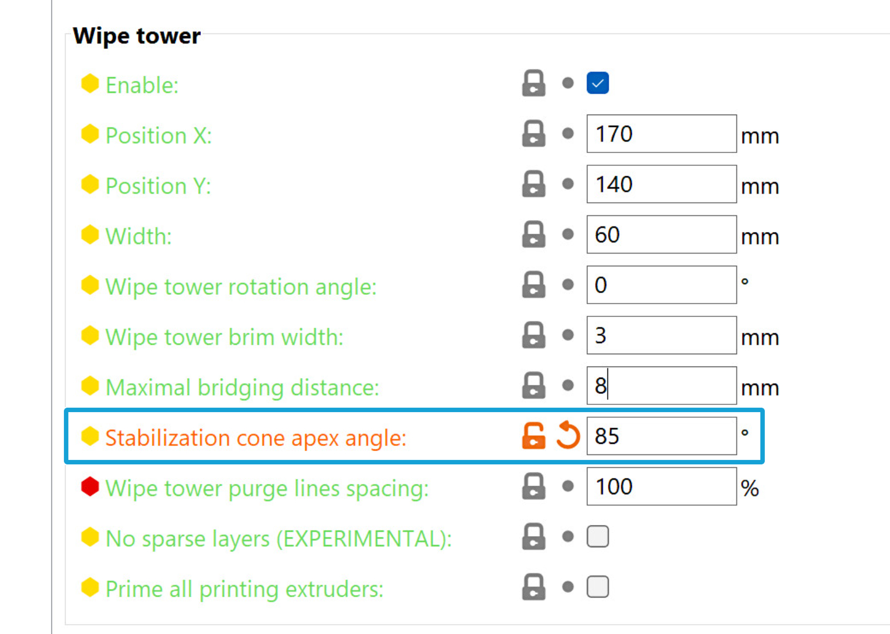Click the Stabilization cone apex angle label

point(256,438)
